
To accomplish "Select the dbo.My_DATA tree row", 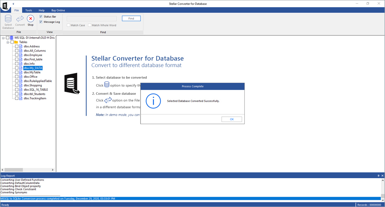I will tap(33, 68).
